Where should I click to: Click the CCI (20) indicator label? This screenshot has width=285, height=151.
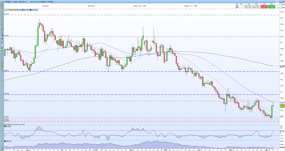(x=8, y=126)
